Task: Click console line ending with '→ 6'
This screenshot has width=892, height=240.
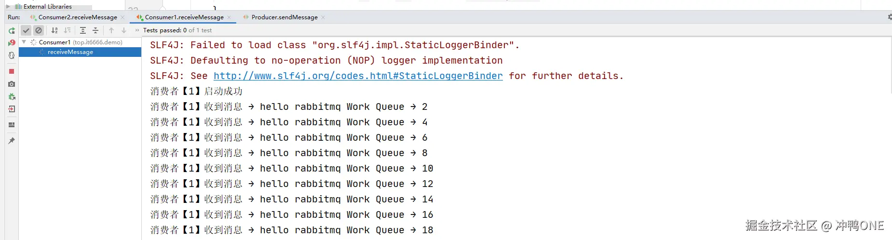Action: point(289,138)
